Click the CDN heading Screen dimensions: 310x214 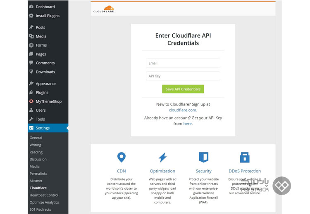(x=122, y=171)
